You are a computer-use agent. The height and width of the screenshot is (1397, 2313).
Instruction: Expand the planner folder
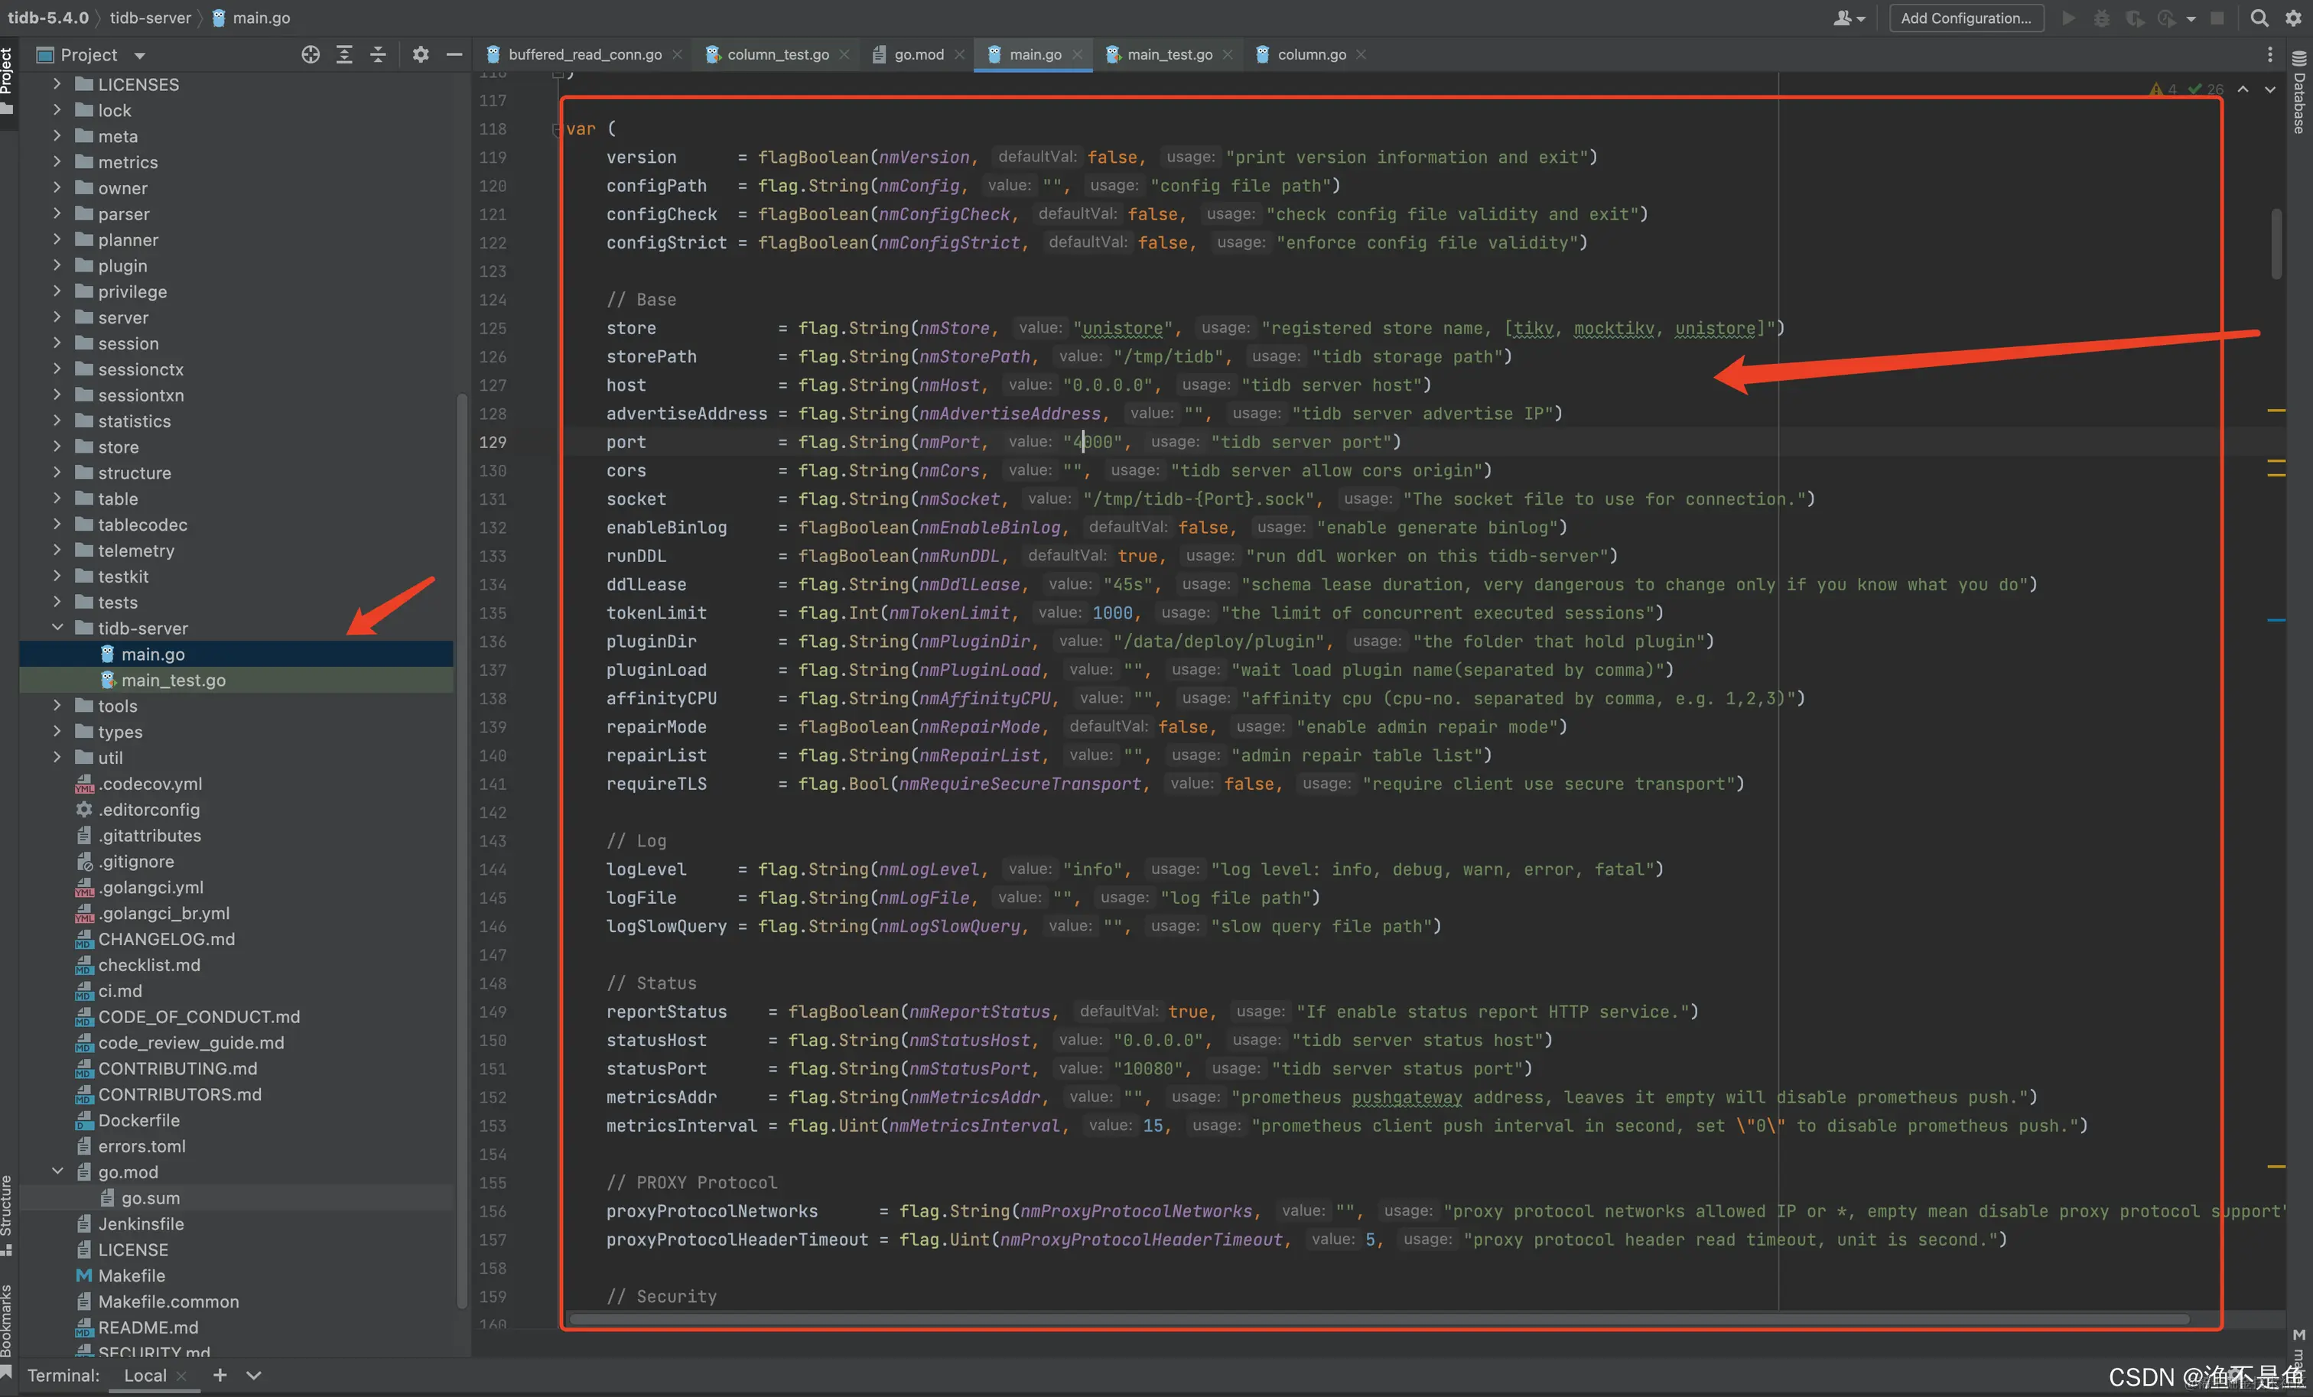coord(57,240)
